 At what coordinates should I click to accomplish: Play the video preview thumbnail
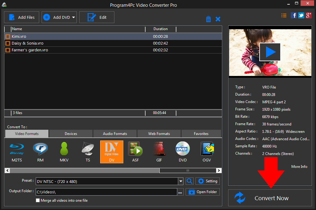(x=270, y=52)
